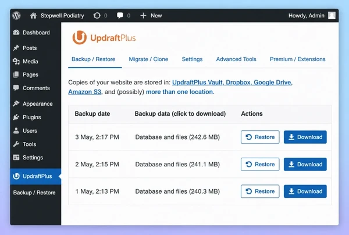Screen dimensions: 349x235
Task: Open the home icon beside Stepwell Podiatry
Action: point(33,16)
